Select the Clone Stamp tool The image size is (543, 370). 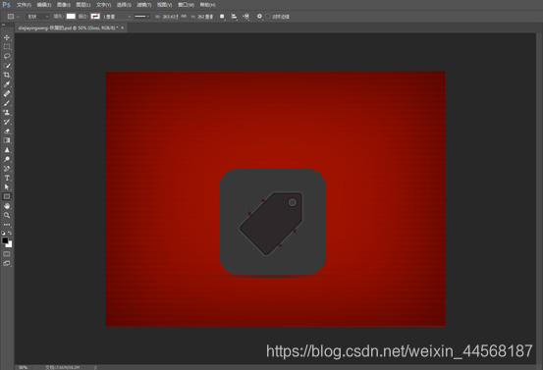click(x=7, y=113)
